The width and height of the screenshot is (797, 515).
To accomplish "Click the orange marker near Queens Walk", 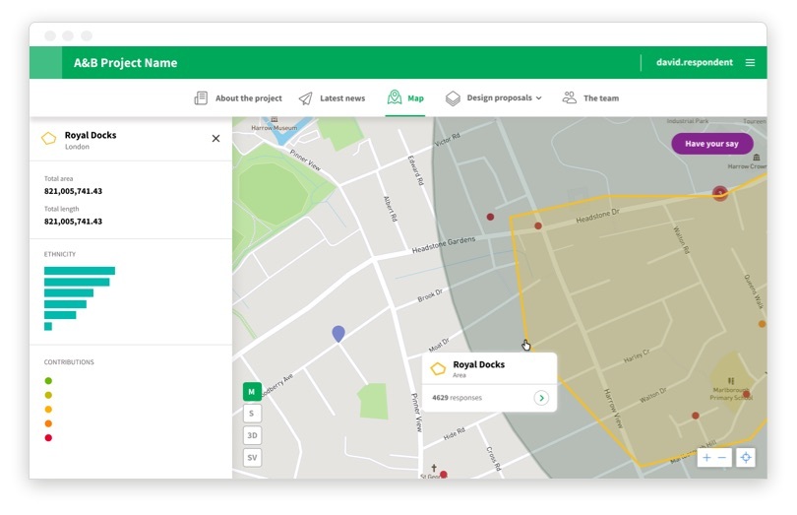I will pyautogui.click(x=762, y=324).
